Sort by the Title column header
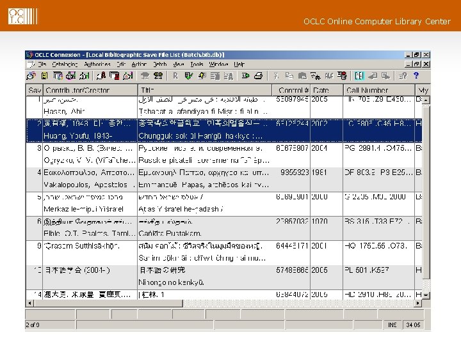The image size is (461, 345). [x=205, y=90]
